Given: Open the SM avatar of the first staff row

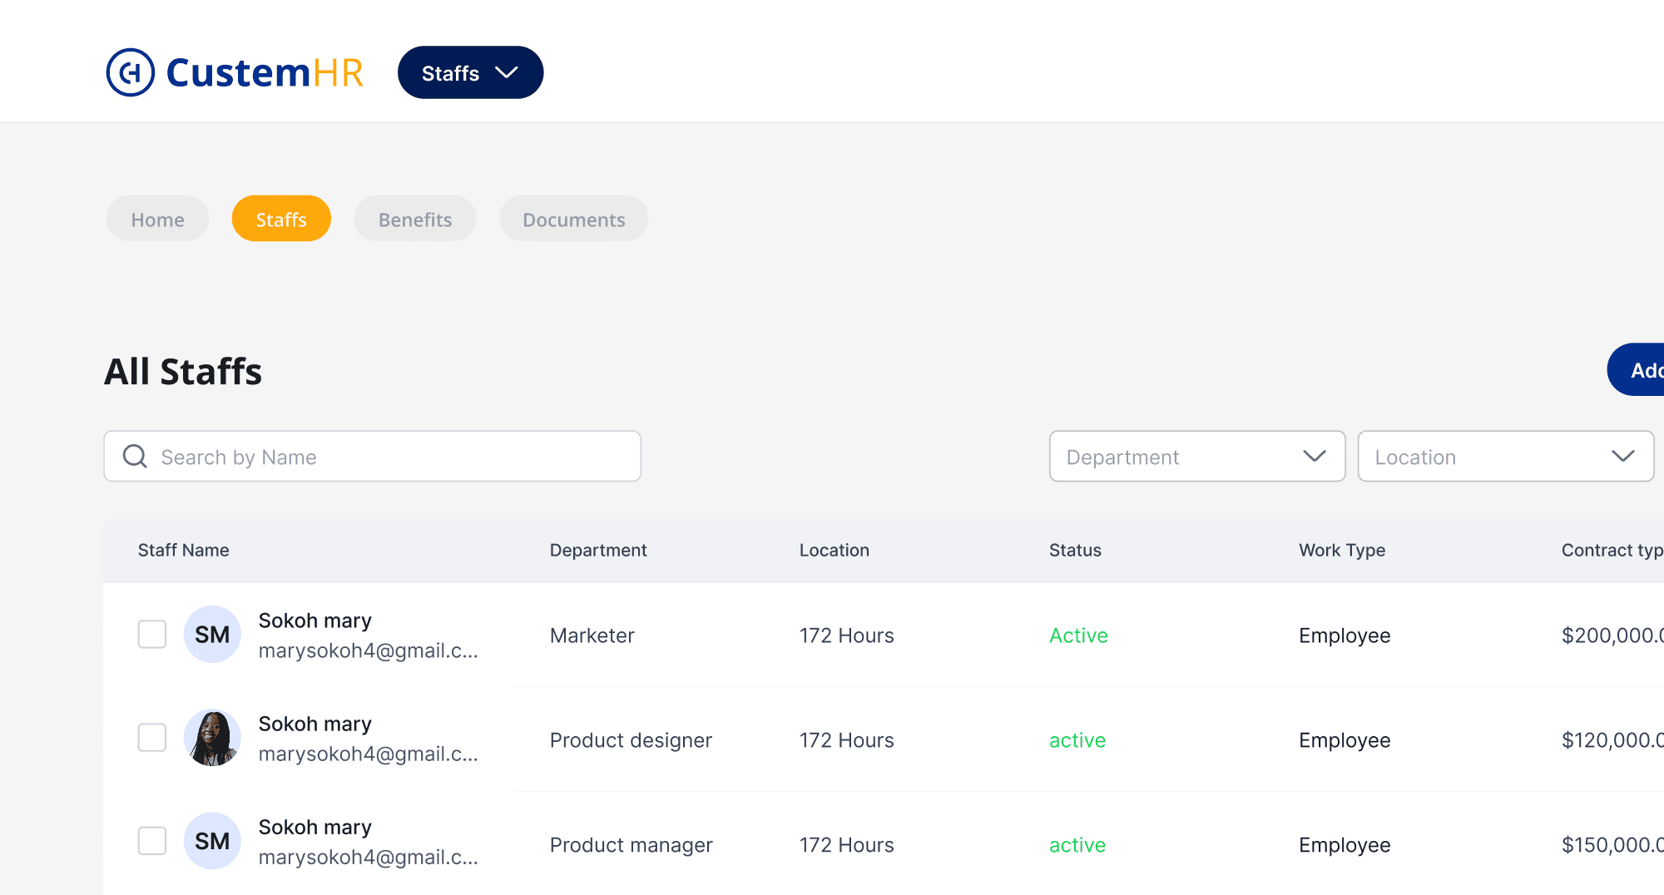Looking at the screenshot, I should 212,634.
